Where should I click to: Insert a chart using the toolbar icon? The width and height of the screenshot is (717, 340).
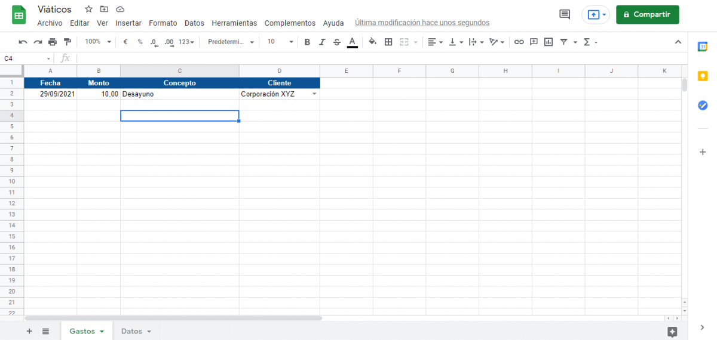tap(549, 42)
